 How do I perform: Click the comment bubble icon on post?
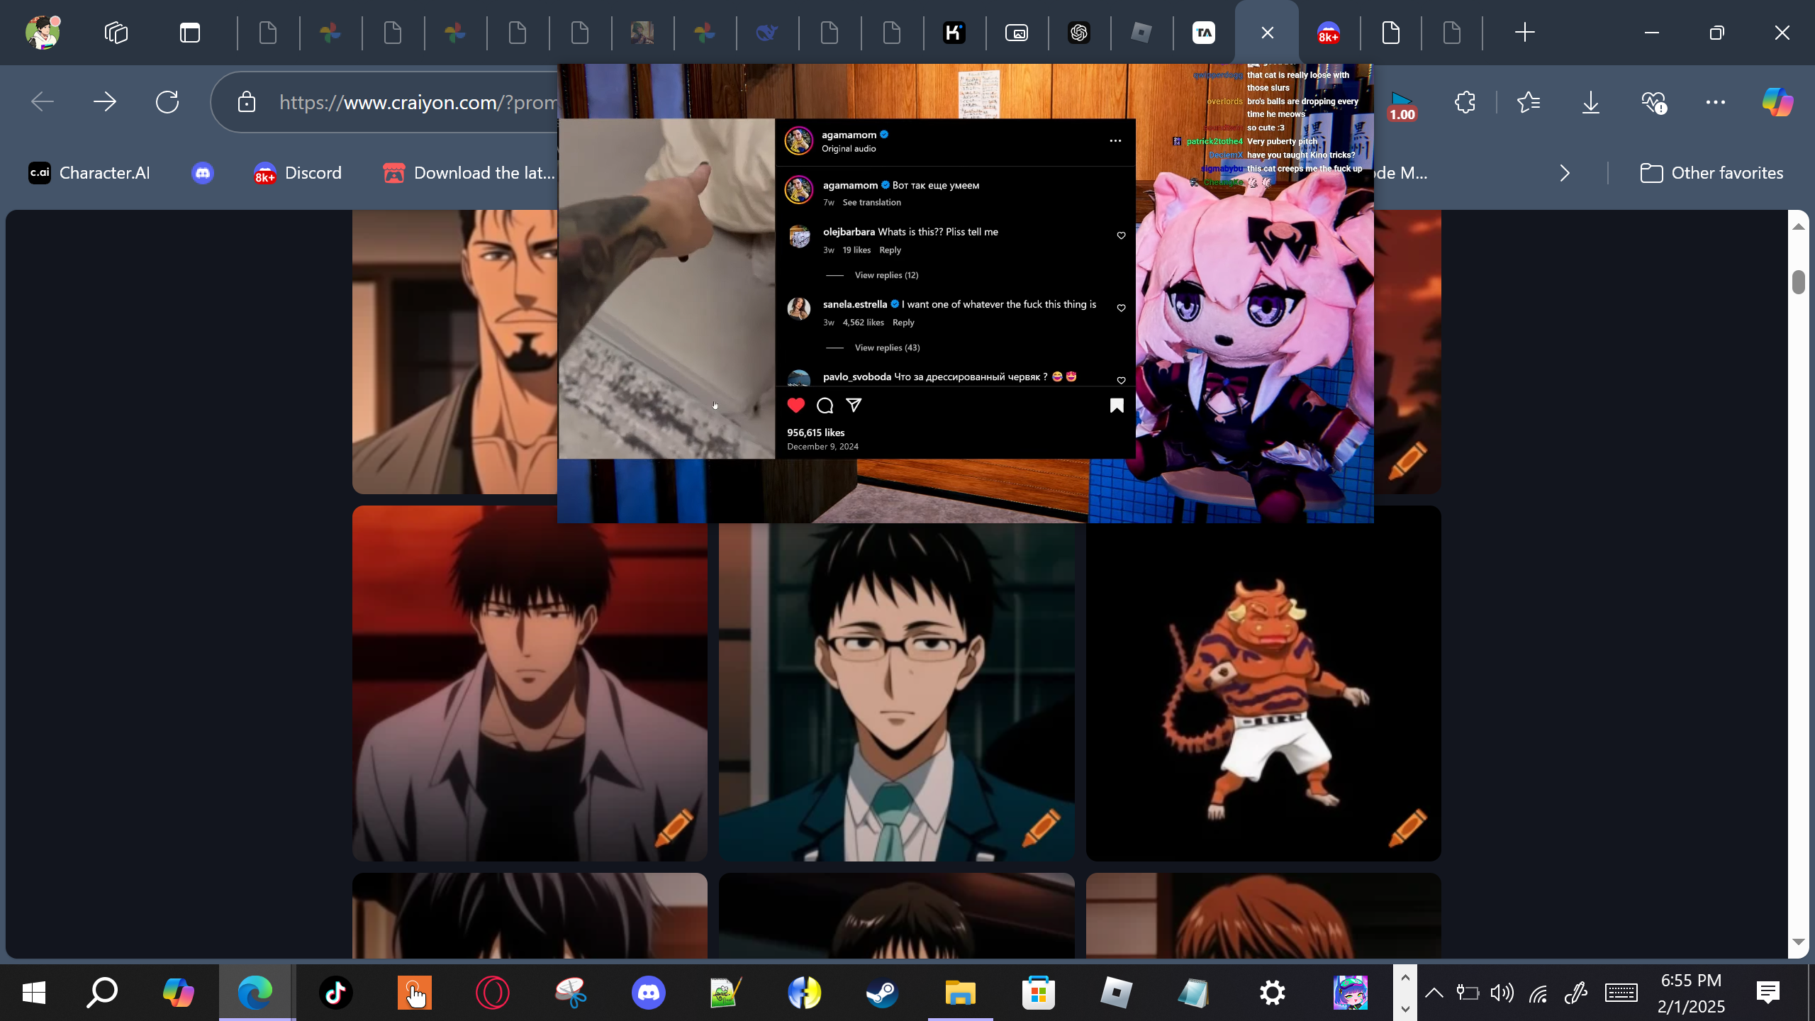tap(825, 406)
